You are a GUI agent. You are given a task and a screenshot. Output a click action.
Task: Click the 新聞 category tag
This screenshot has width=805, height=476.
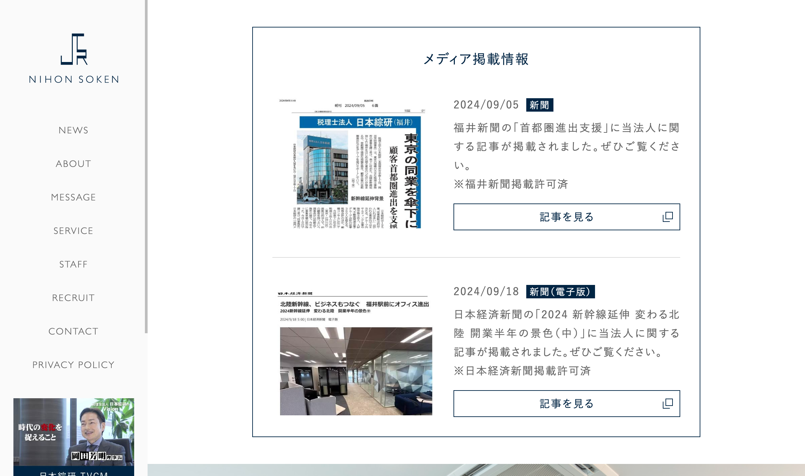539,105
